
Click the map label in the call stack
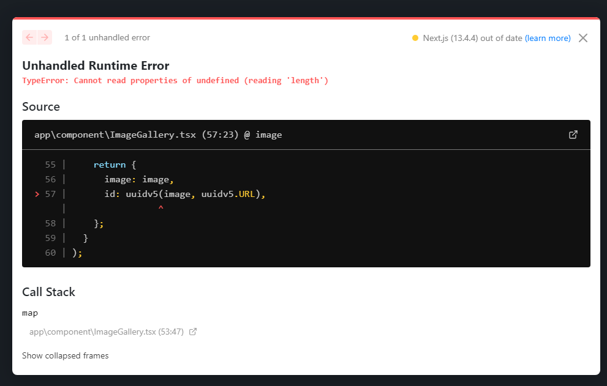point(30,313)
